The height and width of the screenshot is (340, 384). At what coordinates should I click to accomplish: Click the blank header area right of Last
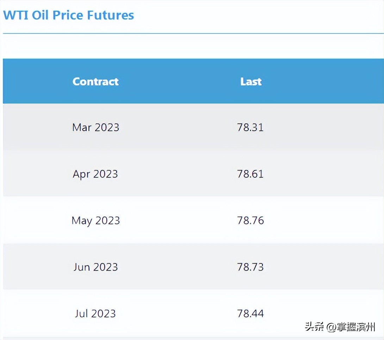pos(335,81)
